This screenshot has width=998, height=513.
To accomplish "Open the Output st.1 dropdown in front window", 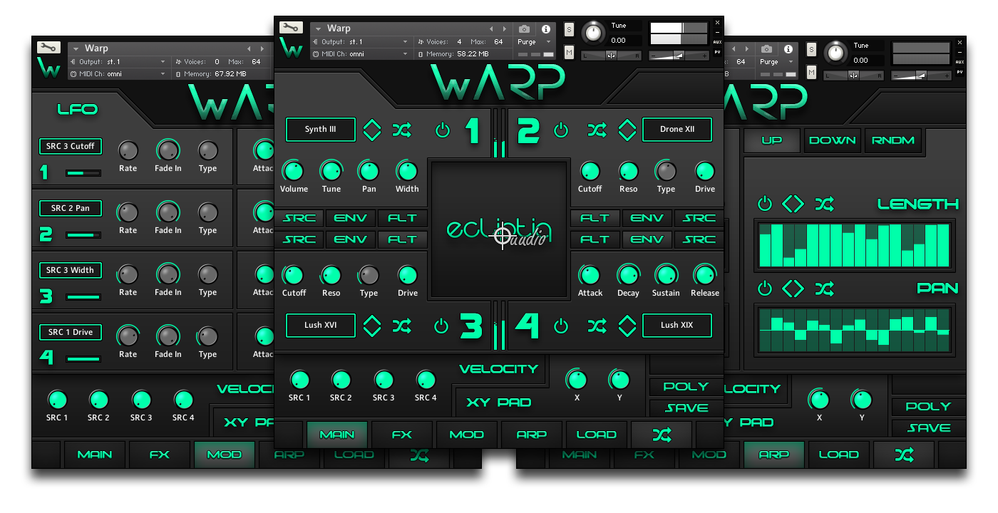I will pos(361,42).
